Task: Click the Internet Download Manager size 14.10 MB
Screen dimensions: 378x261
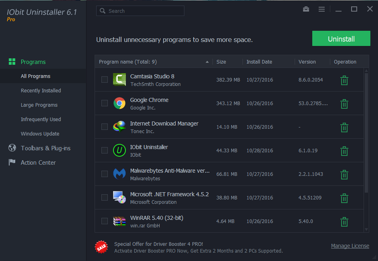Action: 226,127
